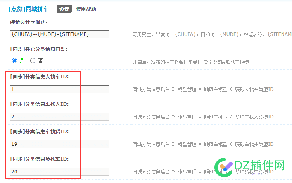Image resolution: width=292 pixels, height=183 pixels.
Task: Click the [同步]分类信息车找货ID label
Action: coord(40,131)
